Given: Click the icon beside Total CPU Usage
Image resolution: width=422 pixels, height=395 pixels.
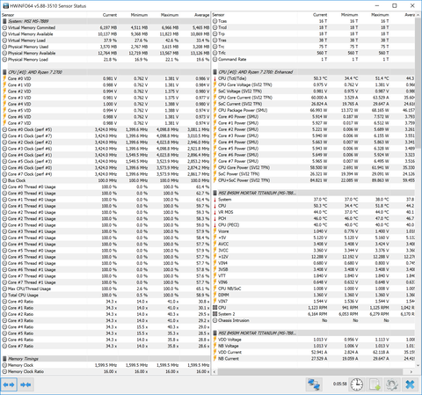Looking at the screenshot, I should [x=4, y=295].
